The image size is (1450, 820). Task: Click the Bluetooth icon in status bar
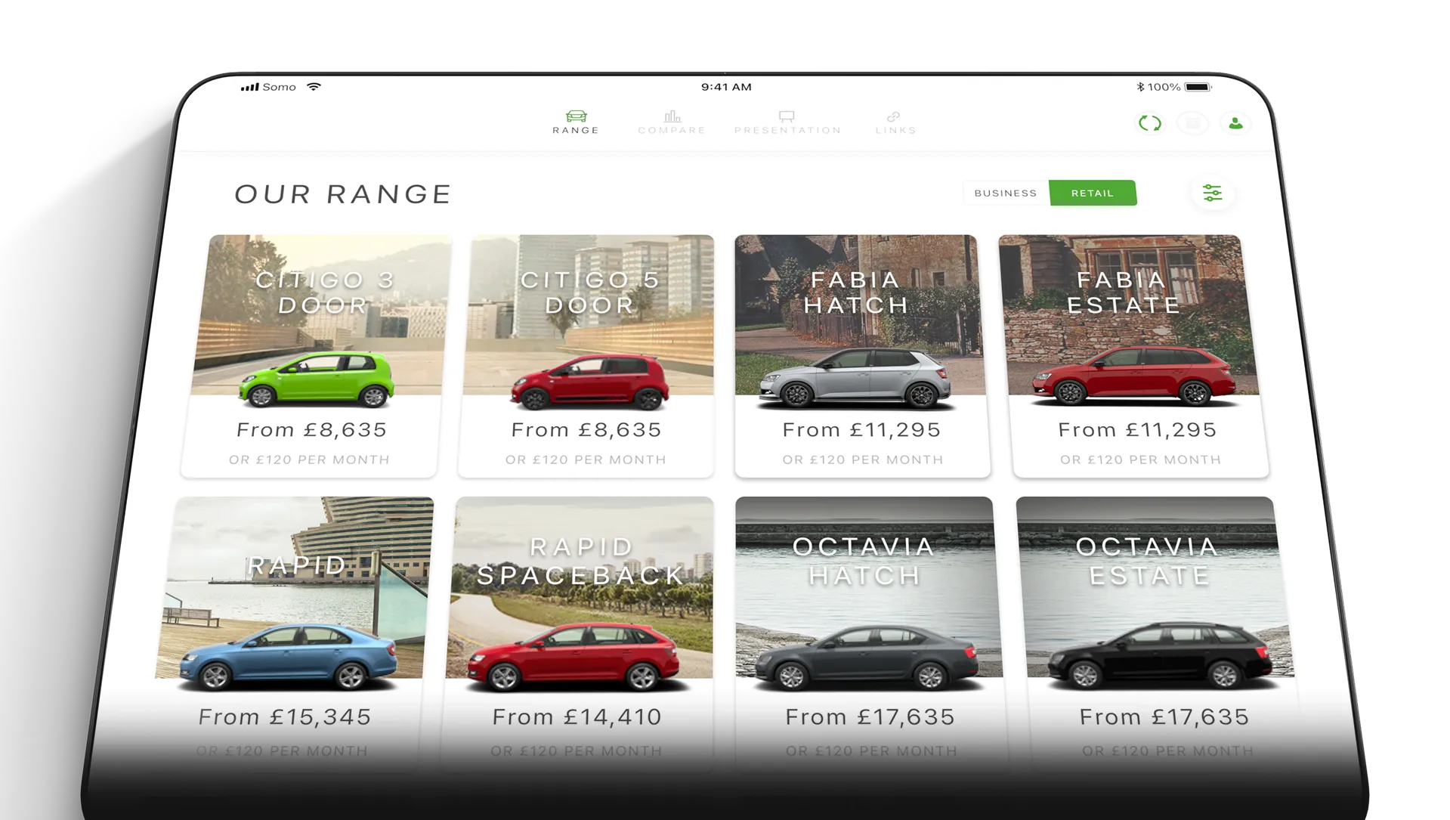pos(1140,87)
